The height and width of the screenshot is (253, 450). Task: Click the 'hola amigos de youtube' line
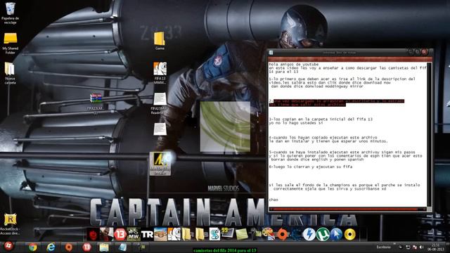pyautogui.click(x=294, y=64)
